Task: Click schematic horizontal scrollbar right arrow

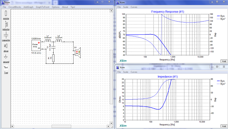Action: [x=108, y=126]
